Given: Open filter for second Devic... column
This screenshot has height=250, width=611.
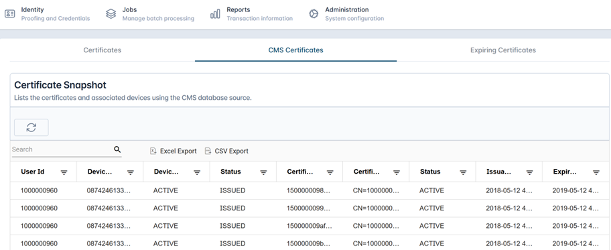Looking at the screenshot, I should click(x=197, y=172).
